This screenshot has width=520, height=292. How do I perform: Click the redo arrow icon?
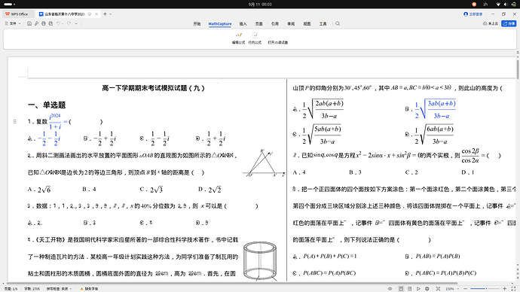point(69,23)
